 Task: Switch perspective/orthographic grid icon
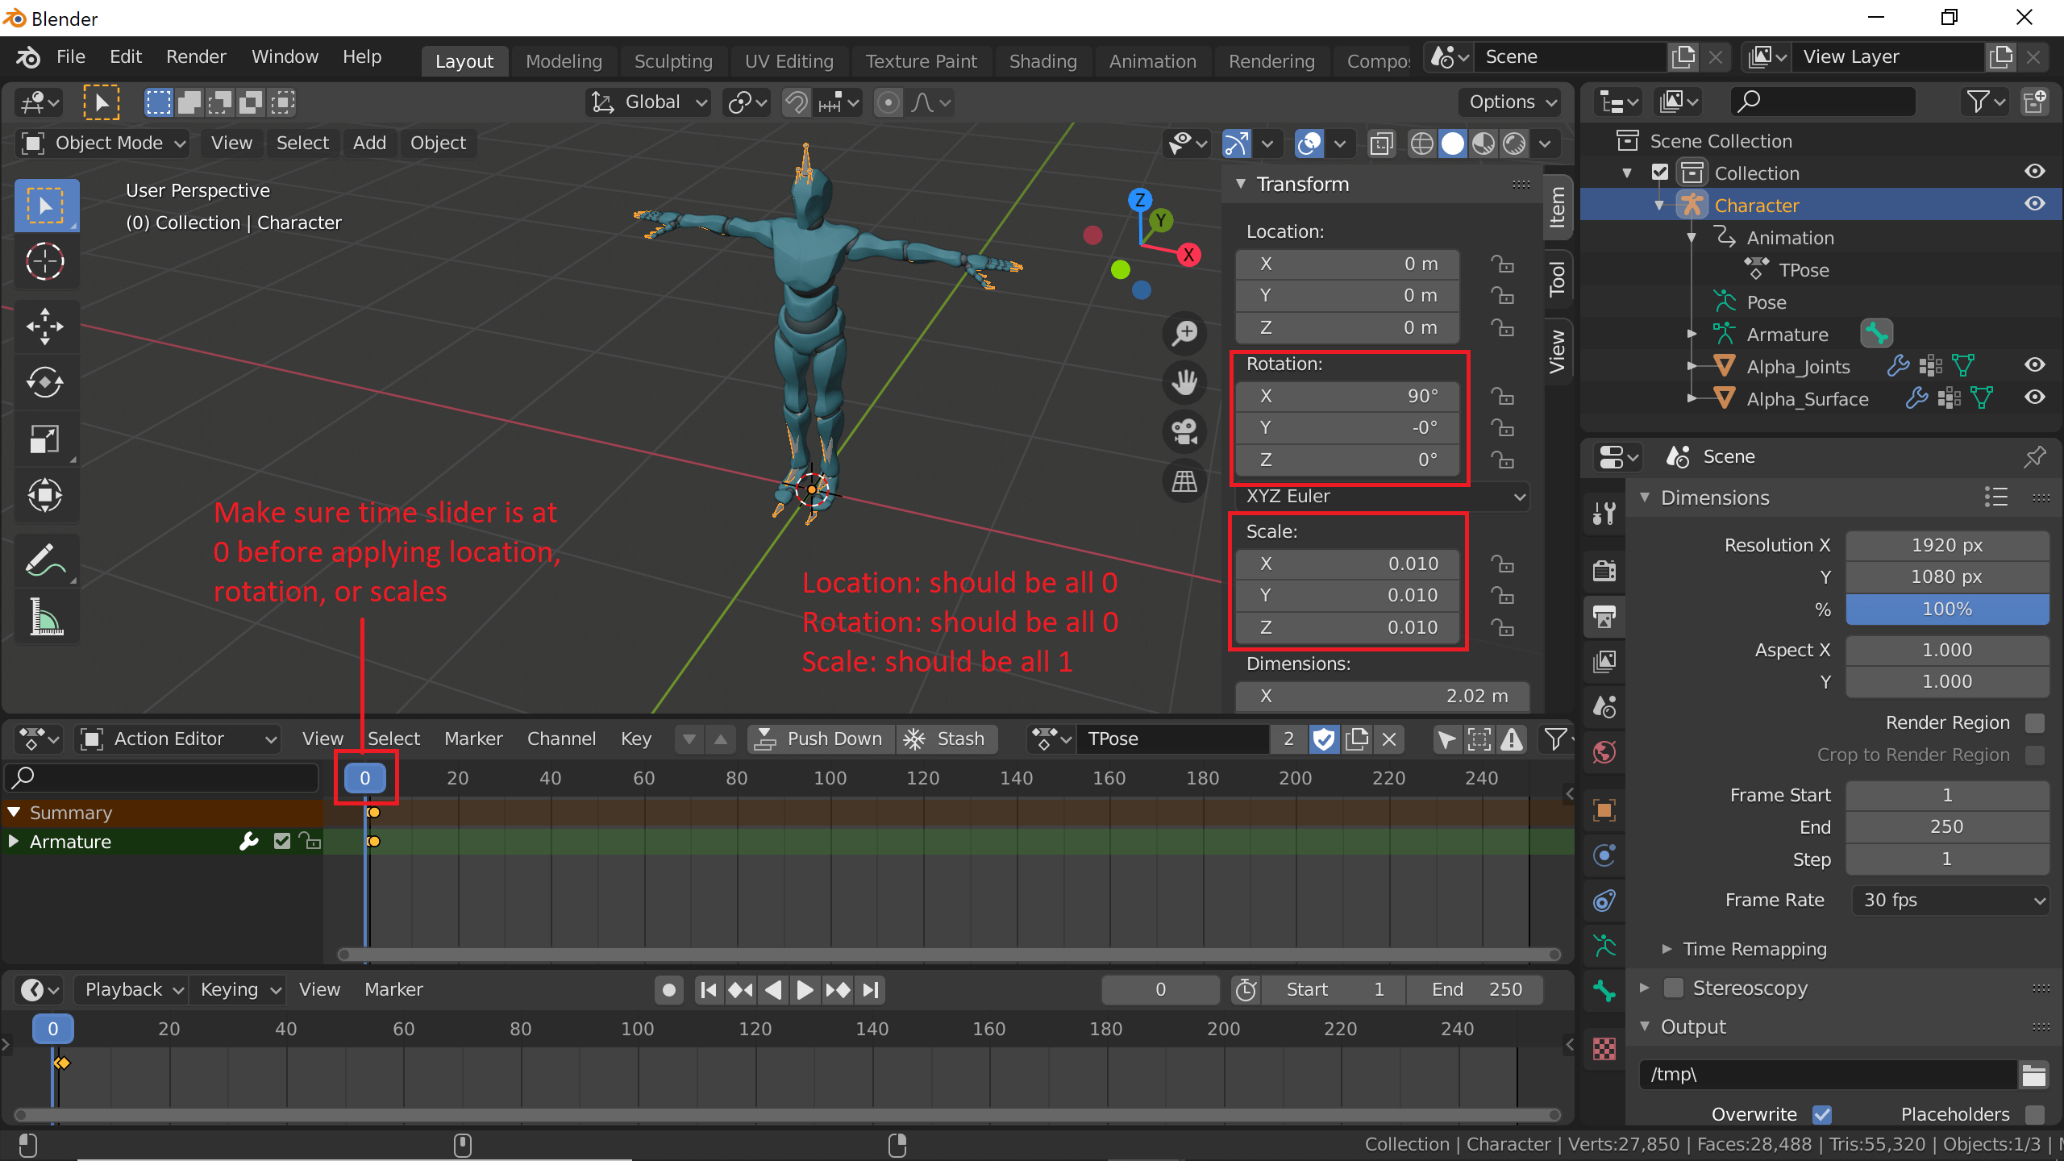[x=1184, y=481]
